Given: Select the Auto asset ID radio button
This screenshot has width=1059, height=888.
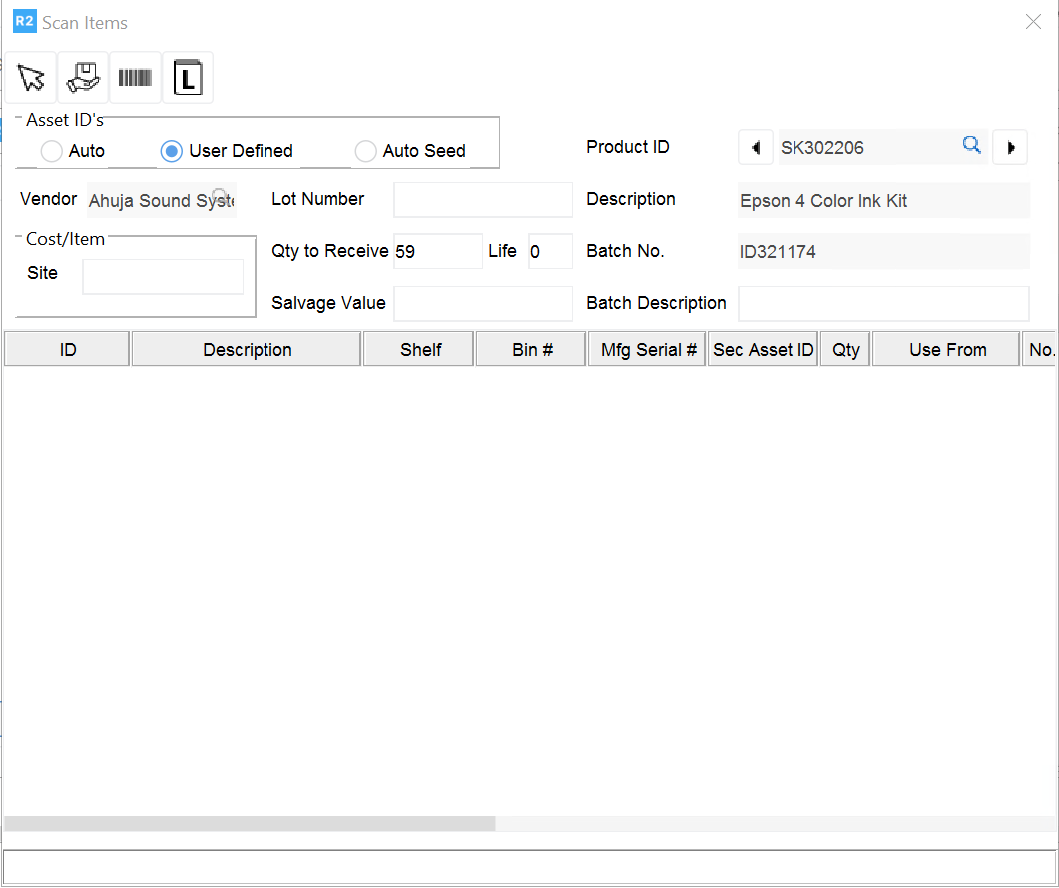Looking at the screenshot, I should click(52, 151).
